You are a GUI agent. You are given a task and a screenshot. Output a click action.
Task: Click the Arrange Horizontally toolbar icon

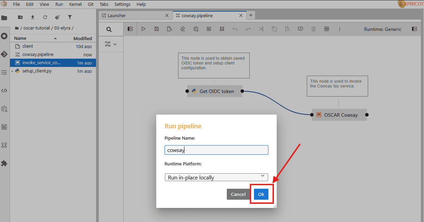click(x=326, y=29)
